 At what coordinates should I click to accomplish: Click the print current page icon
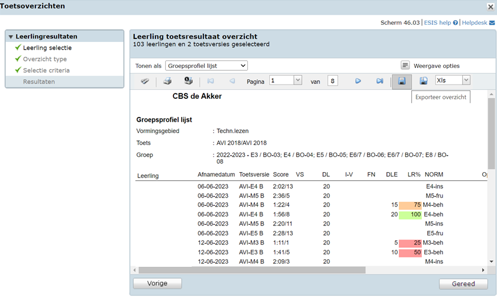tap(189, 81)
